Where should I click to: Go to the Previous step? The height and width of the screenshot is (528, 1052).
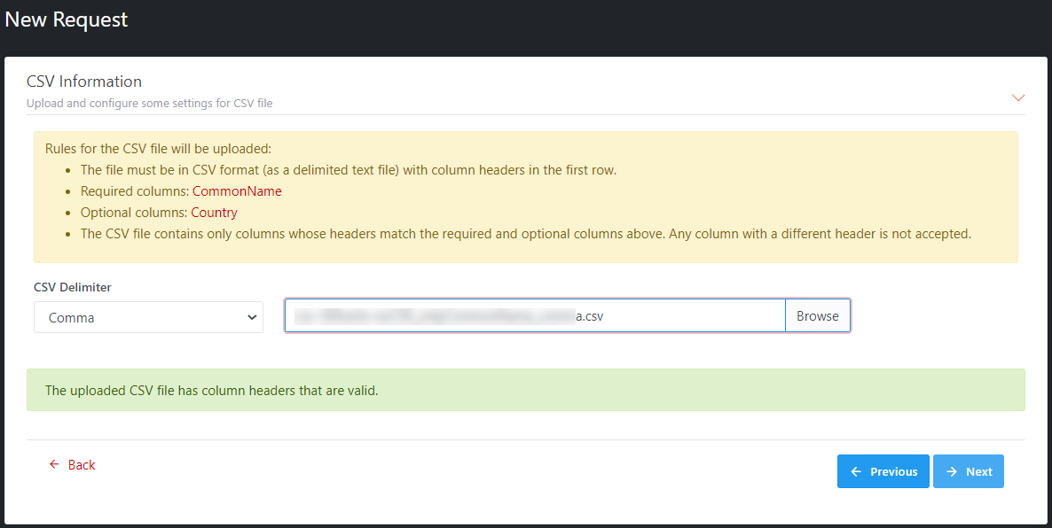(x=883, y=471)
